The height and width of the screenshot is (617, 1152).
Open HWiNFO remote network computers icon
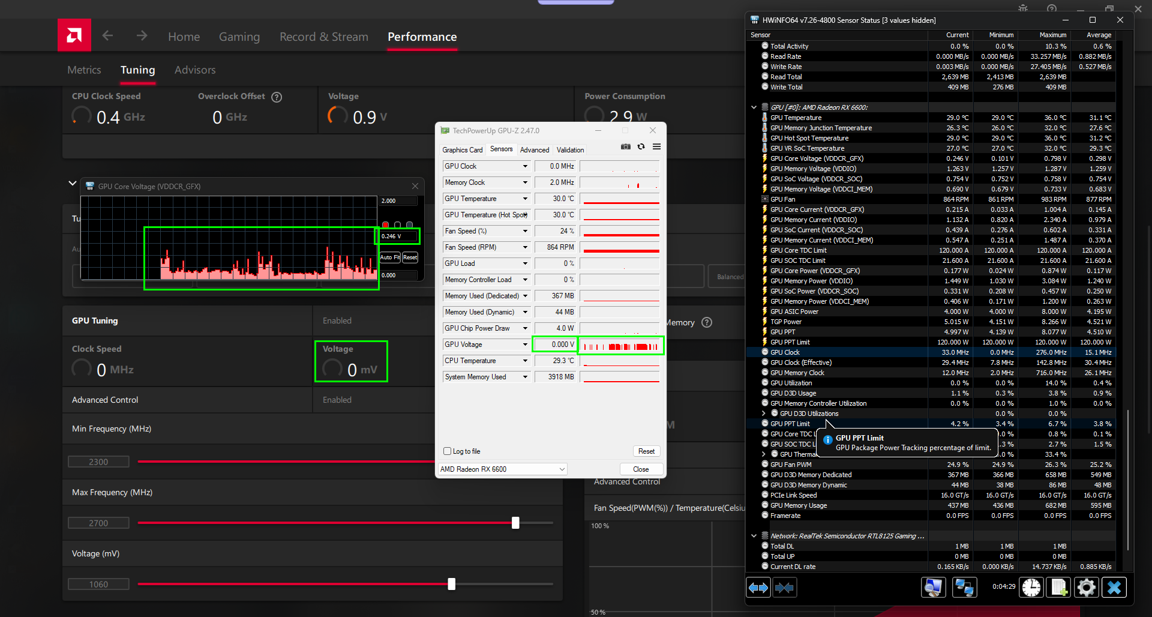pos(965,588)
